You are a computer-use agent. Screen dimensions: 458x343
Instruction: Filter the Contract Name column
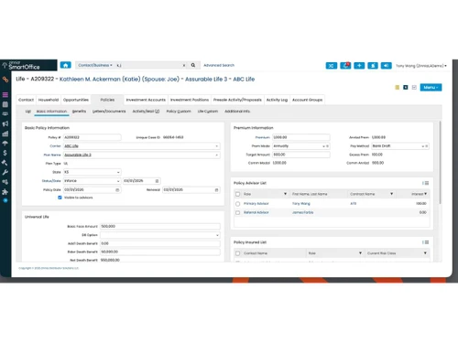click(391, 194)
